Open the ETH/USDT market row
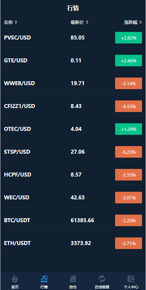 73,243
